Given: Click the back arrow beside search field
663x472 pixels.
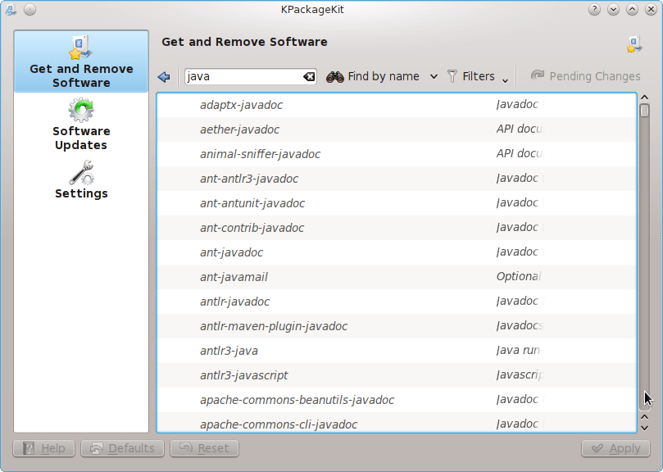Looking at the screenshot, I should point(164,76).
